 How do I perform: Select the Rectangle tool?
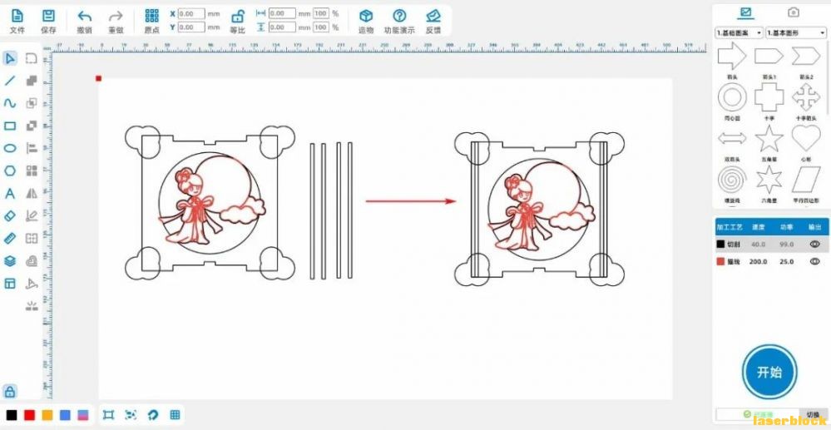10,126
